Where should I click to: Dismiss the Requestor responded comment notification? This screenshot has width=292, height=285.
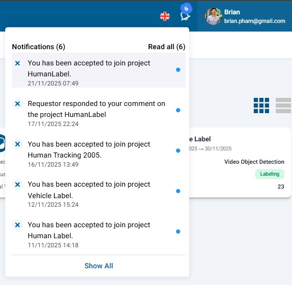click(18, 104)
